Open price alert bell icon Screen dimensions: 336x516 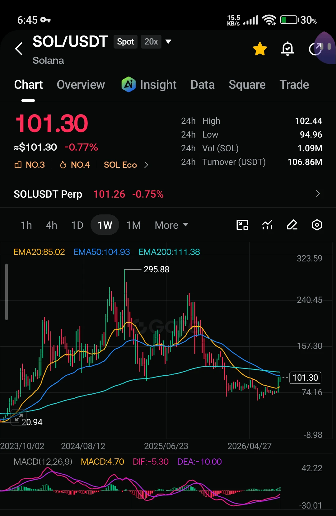tap(287, 49)
